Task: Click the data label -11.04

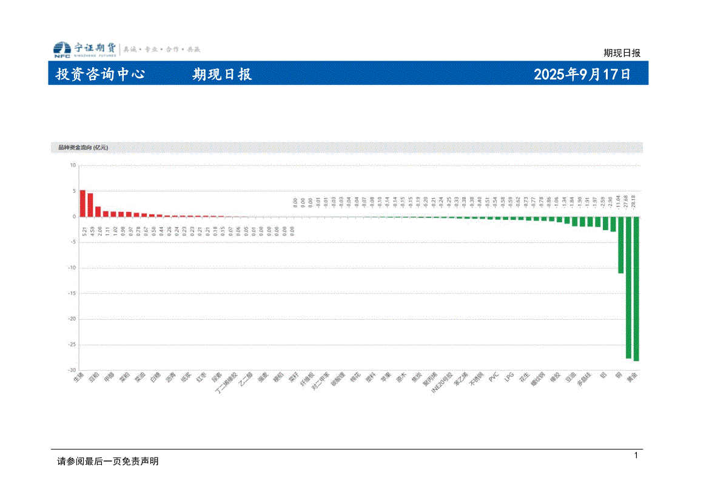Action: pyautogui.click(x=618, y=202)
